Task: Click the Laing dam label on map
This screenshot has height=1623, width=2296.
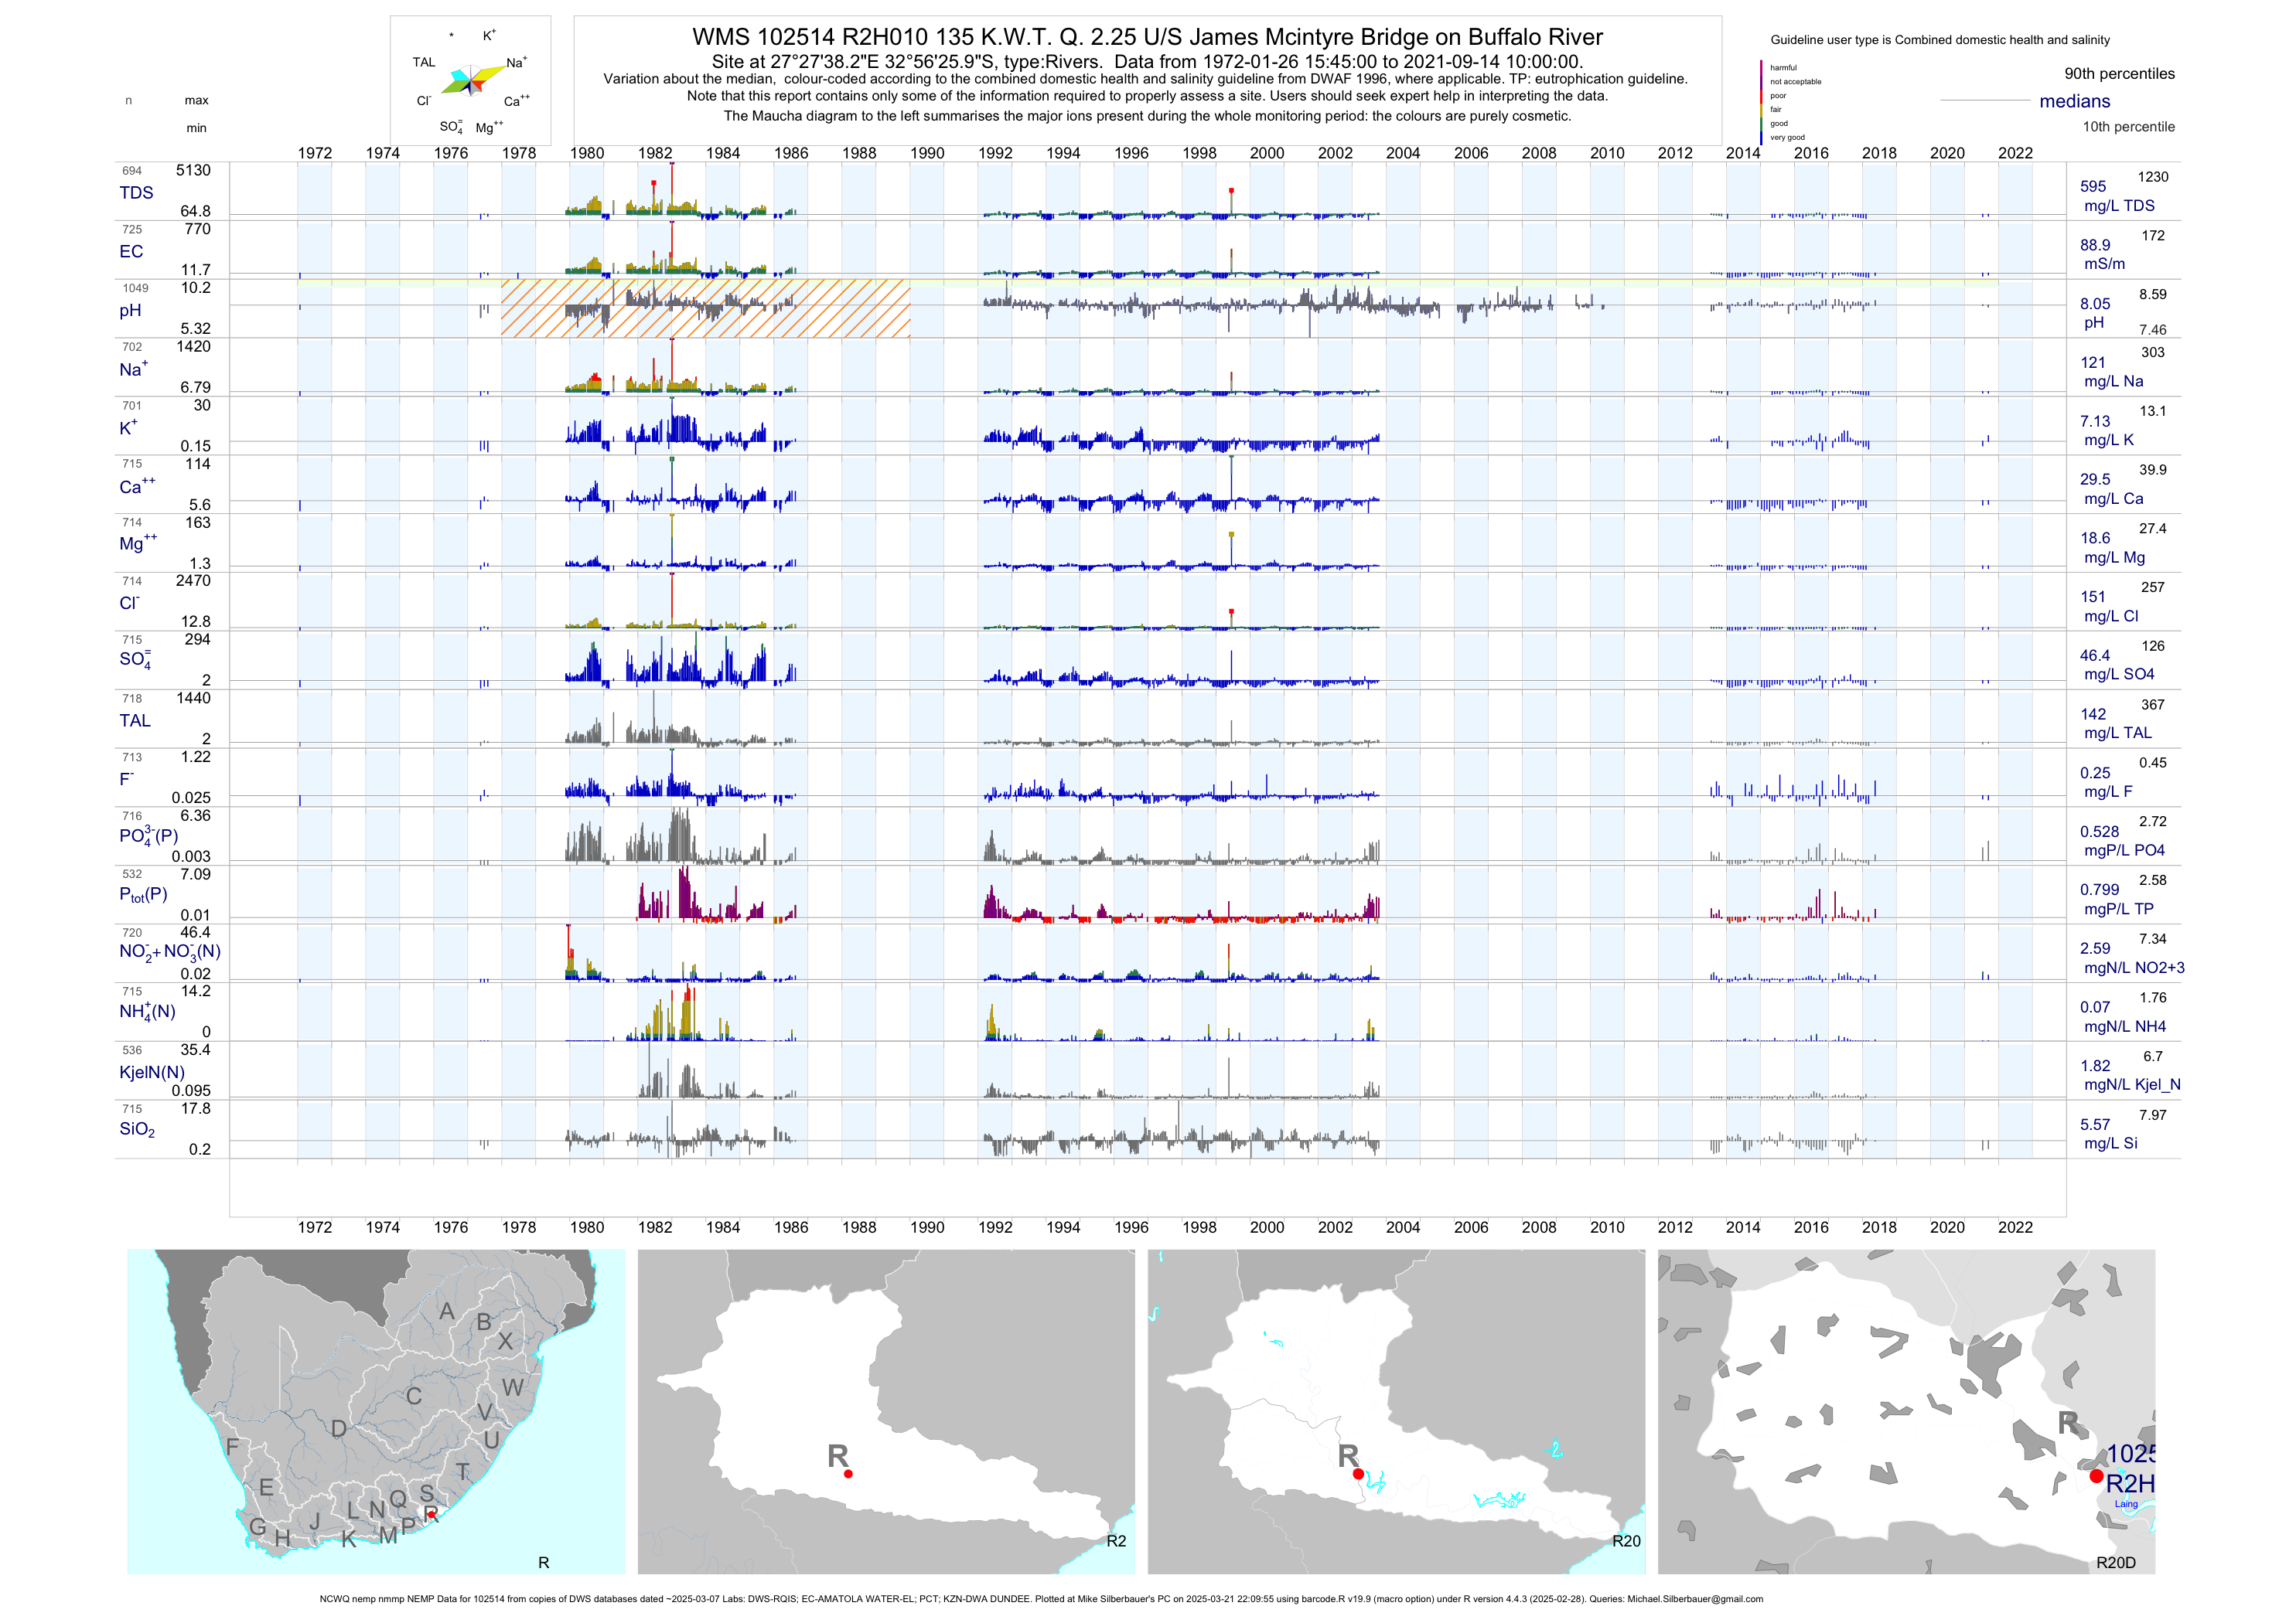Action: point(2126,1504)
